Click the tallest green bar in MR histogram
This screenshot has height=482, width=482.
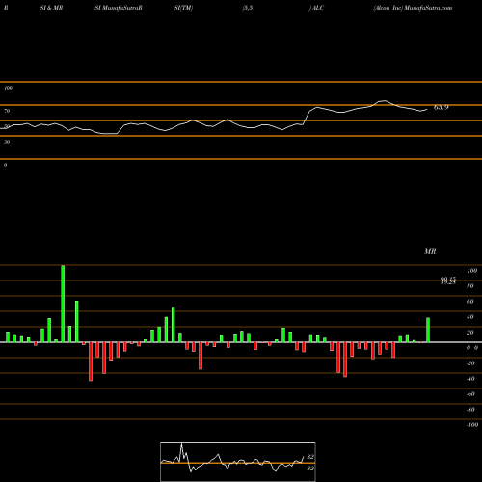click(63, 304)
